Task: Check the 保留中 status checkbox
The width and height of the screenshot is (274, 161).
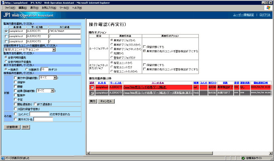Action: coord(15,82)
